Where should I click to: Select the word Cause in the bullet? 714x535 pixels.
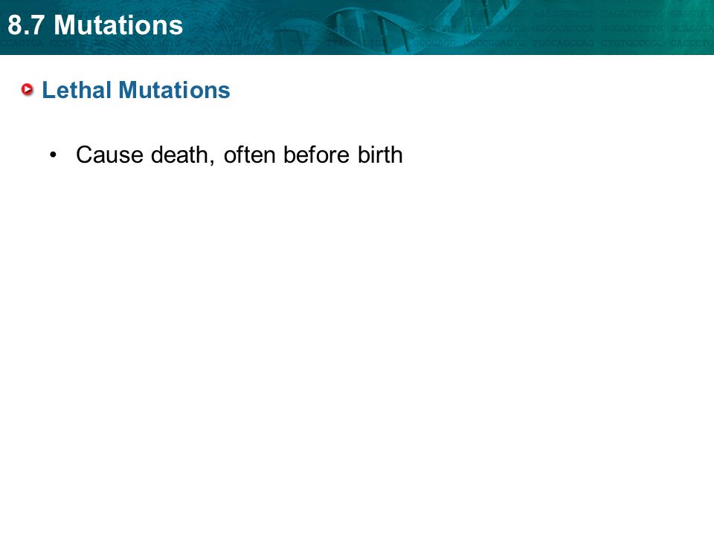click(110, 155)
